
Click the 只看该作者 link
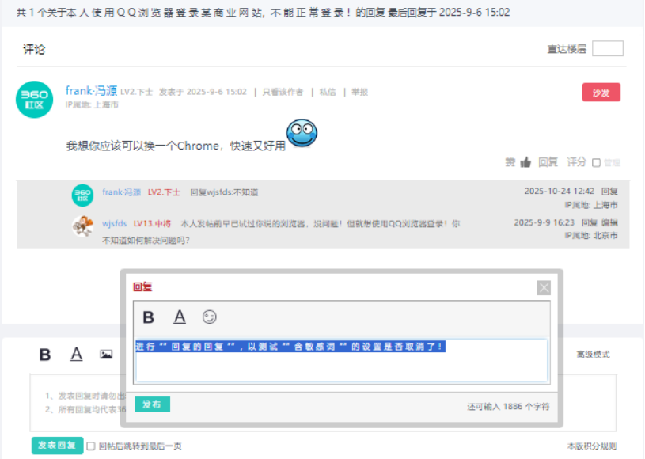pos(283,92)
